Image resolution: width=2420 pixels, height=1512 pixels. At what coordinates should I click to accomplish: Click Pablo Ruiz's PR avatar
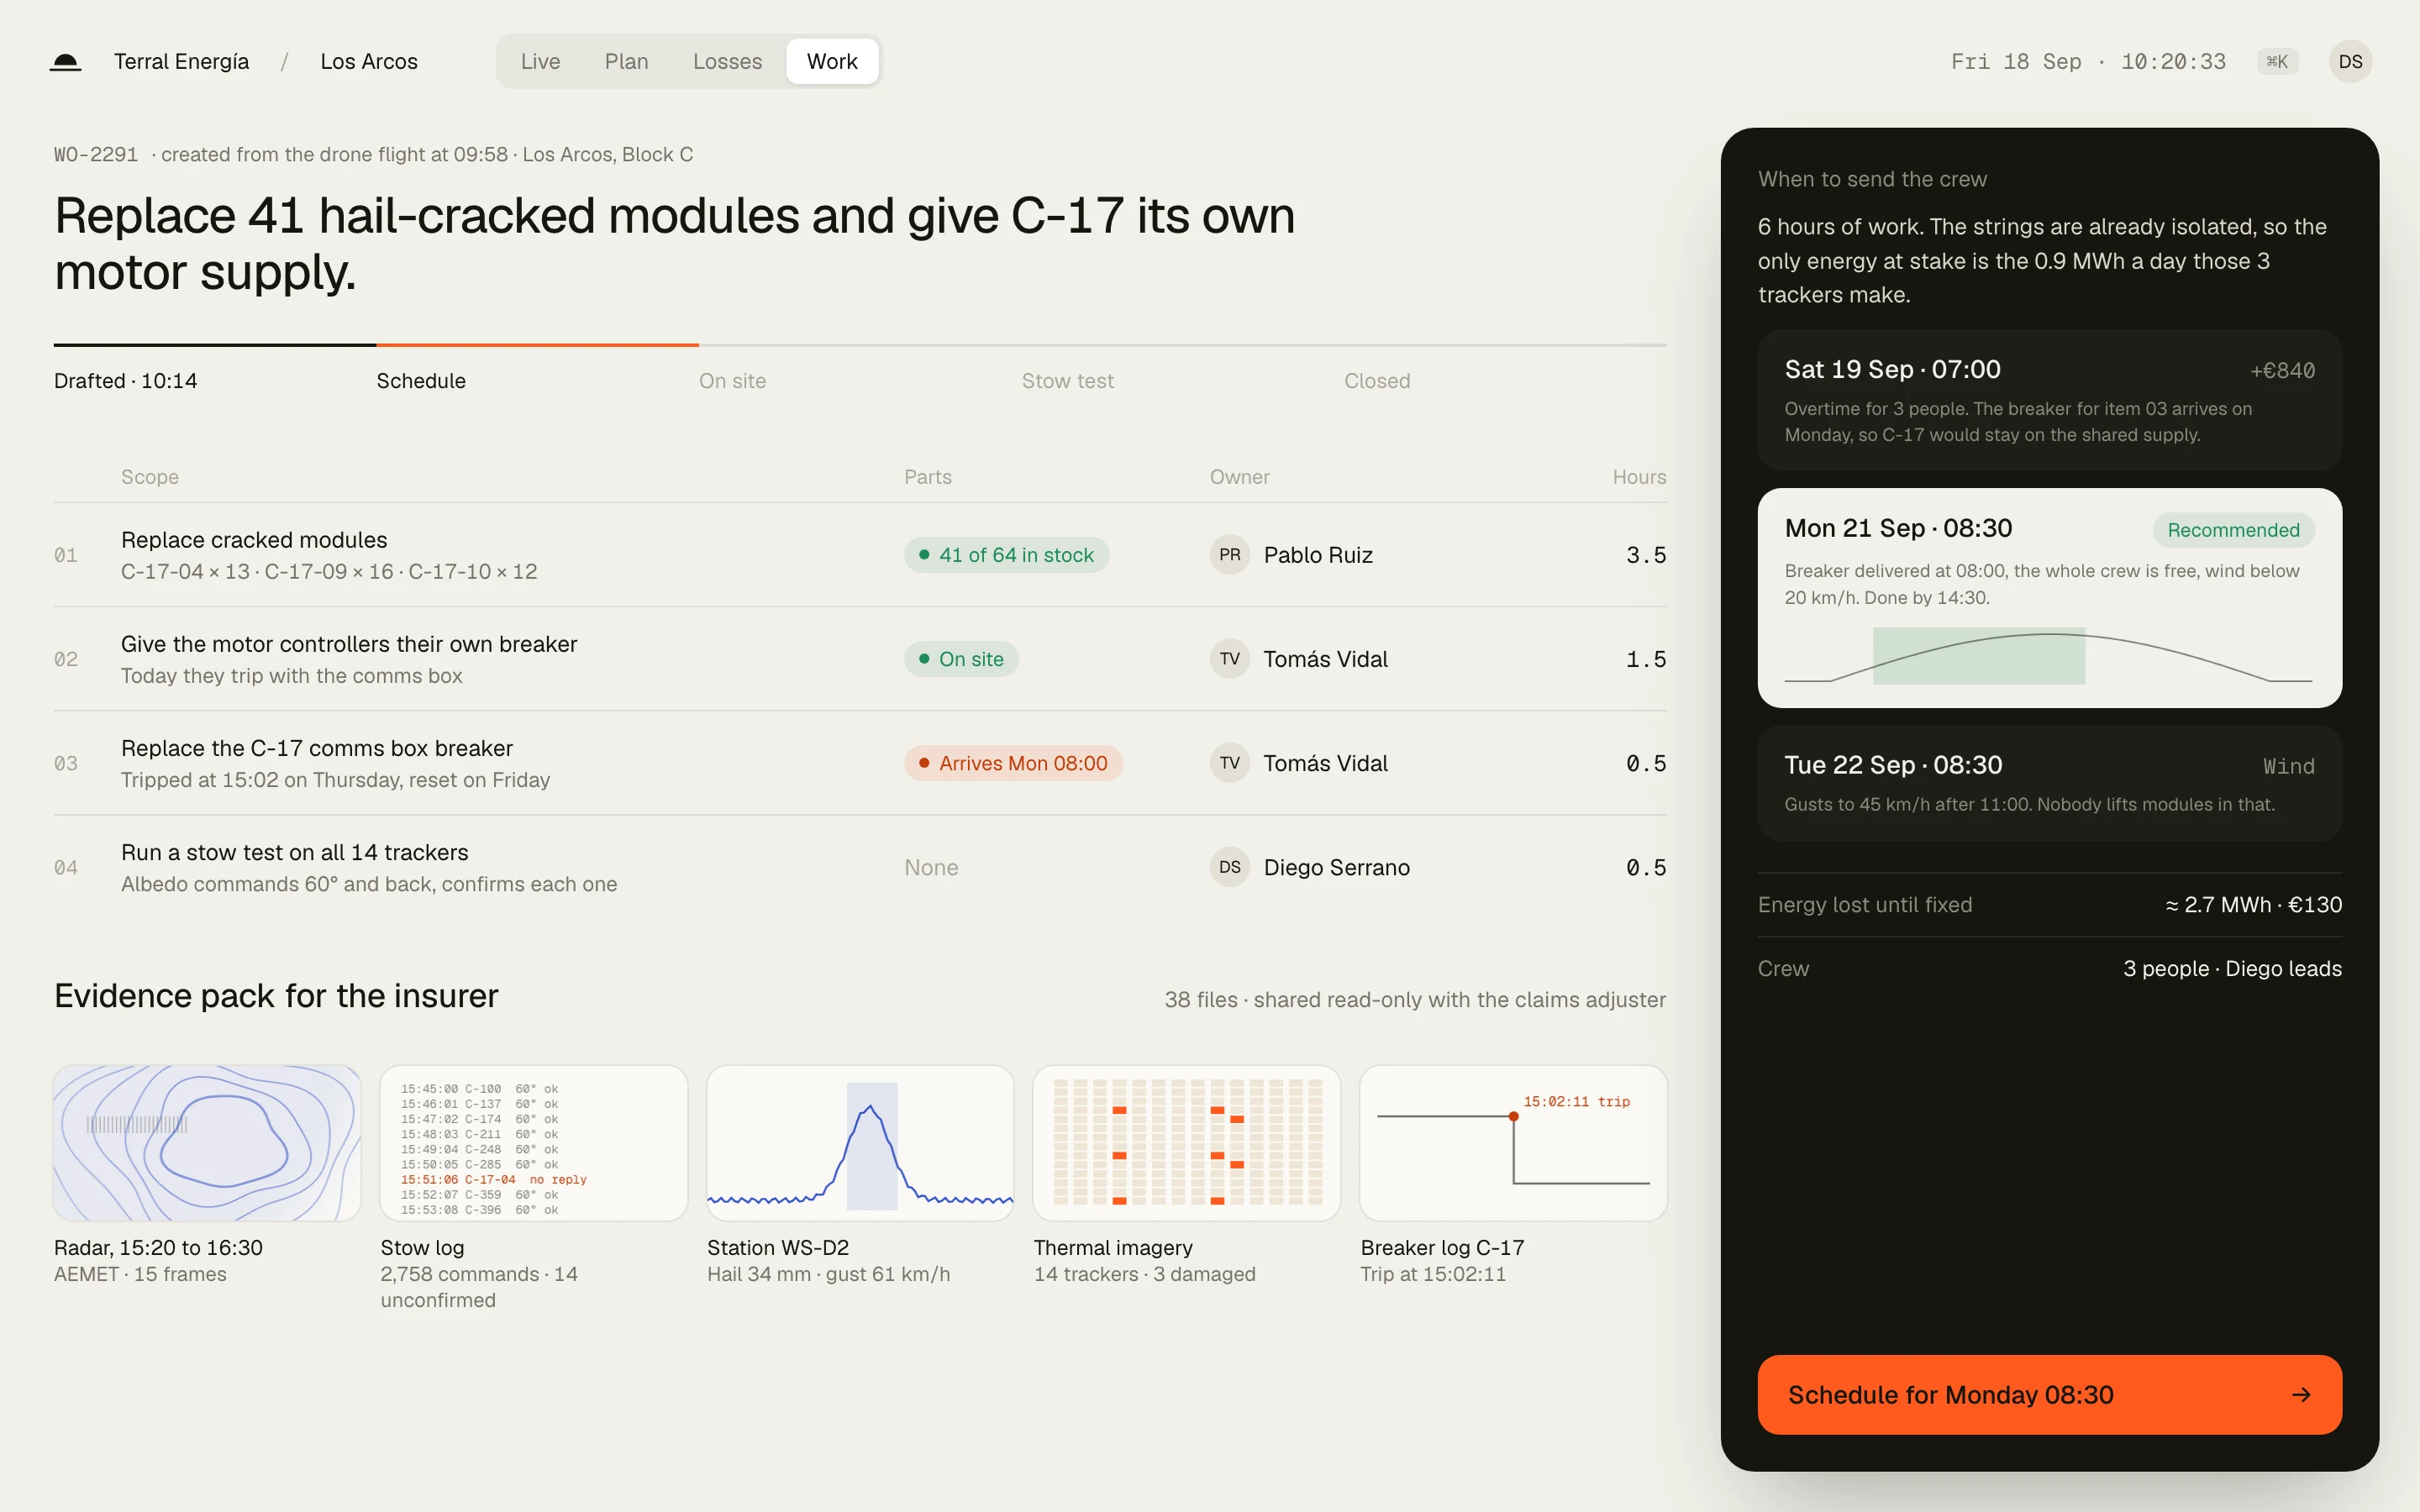(1229, 555)
